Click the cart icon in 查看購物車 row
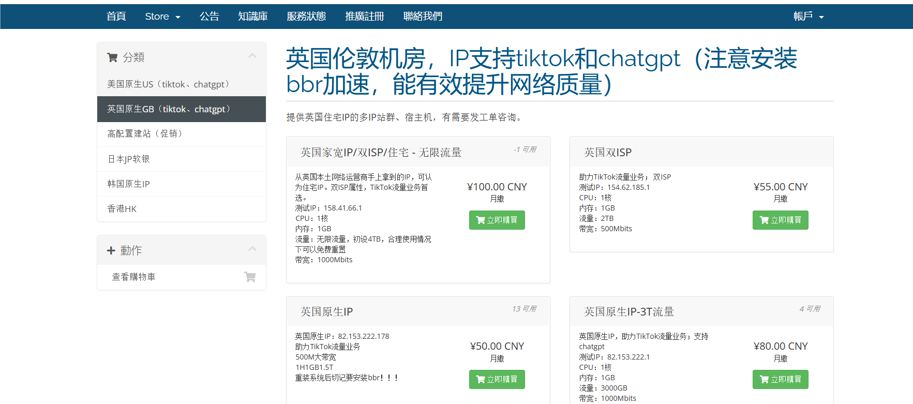This screenshot has height=404, width=913. (250, 277)
